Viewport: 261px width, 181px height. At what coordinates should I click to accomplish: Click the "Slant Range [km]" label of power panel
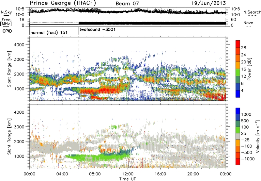(x=9, y=69)
